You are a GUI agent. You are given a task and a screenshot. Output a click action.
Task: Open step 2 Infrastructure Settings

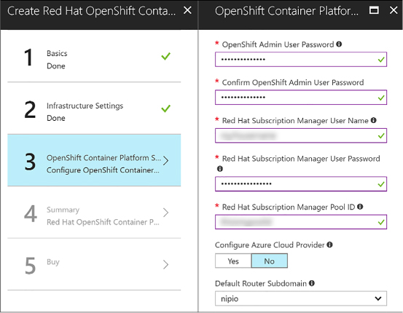pyautogui.click(x=94, y=108)
